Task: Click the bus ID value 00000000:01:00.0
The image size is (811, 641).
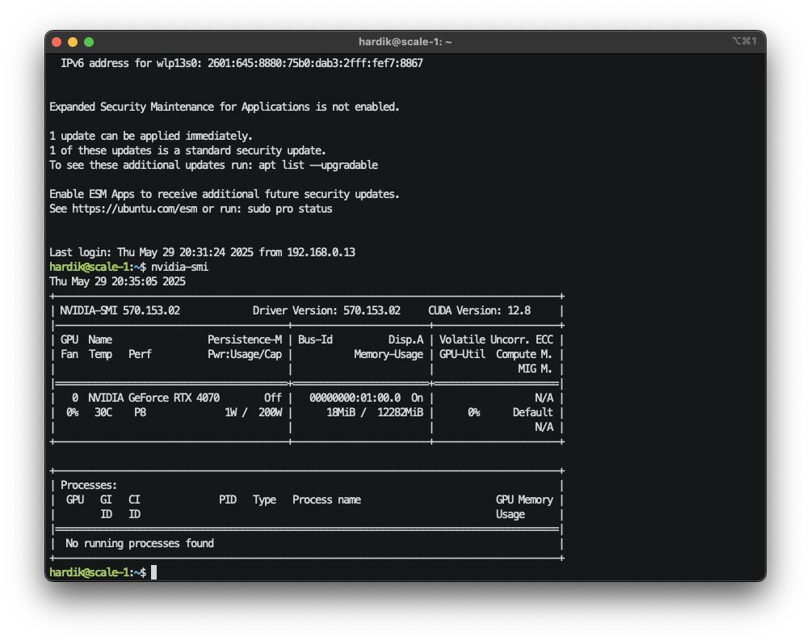Action: [x=355, y=398]
